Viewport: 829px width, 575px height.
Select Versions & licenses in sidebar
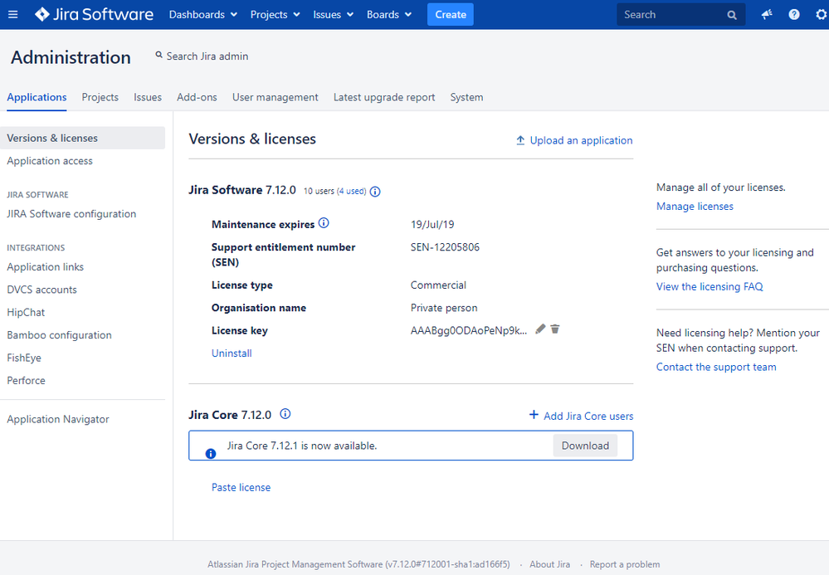point(82,138)
